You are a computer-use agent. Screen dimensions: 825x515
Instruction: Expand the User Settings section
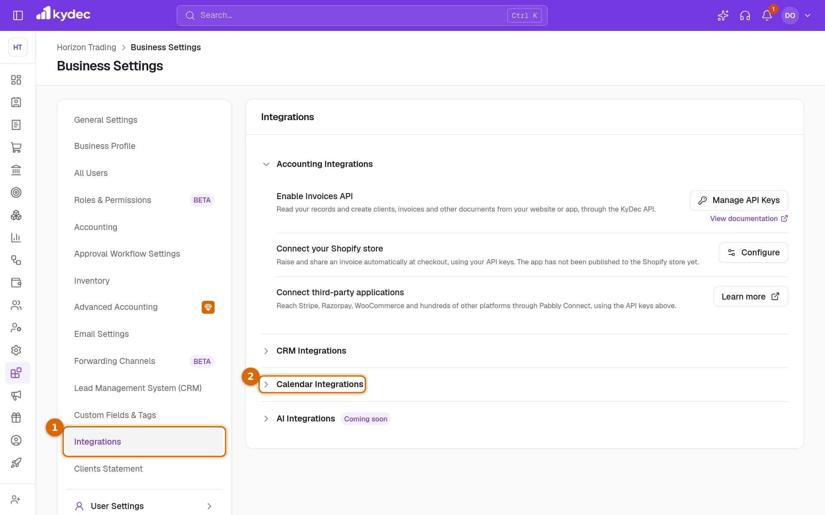(x=144, y=506)
